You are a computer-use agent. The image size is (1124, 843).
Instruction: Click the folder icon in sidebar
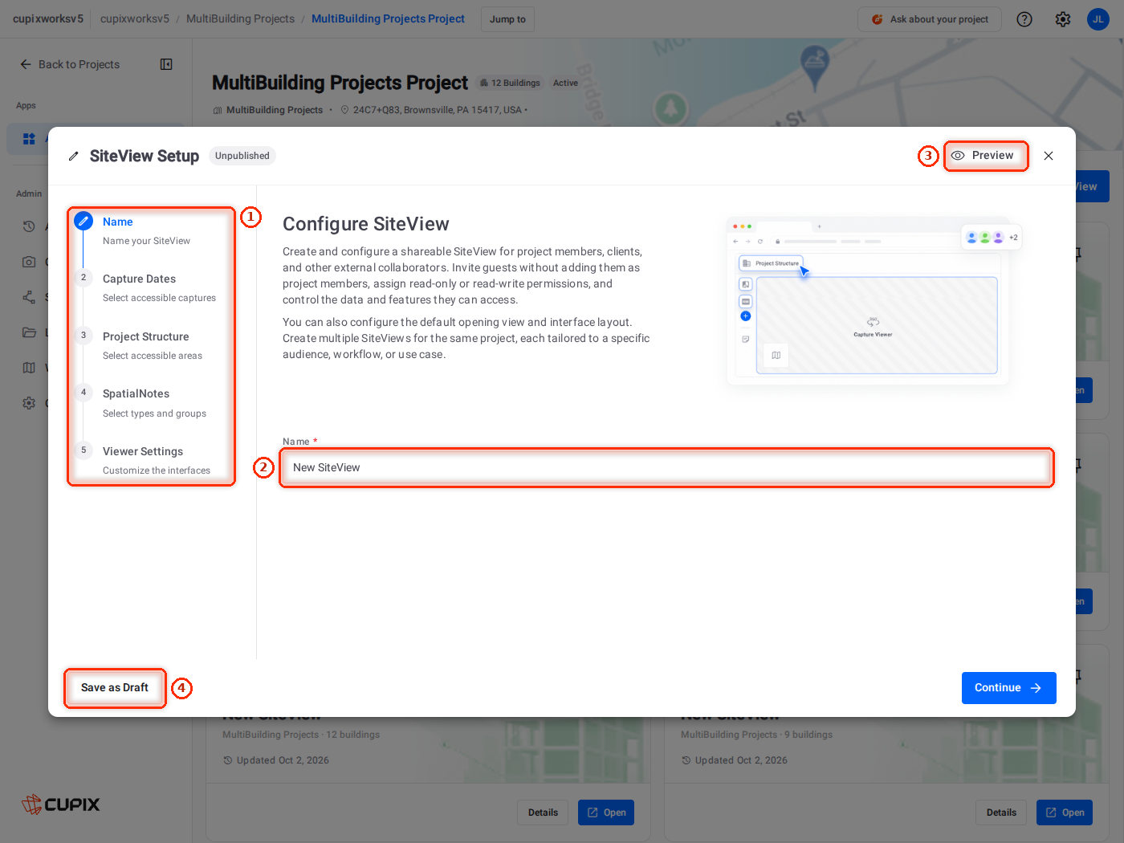[29, 332]
